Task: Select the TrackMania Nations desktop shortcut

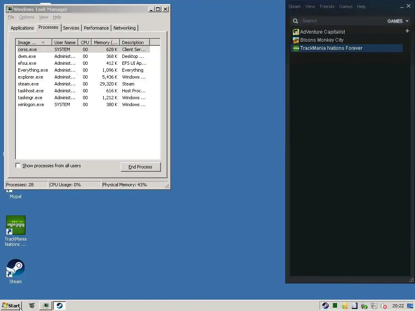Action: coord(16,231)
